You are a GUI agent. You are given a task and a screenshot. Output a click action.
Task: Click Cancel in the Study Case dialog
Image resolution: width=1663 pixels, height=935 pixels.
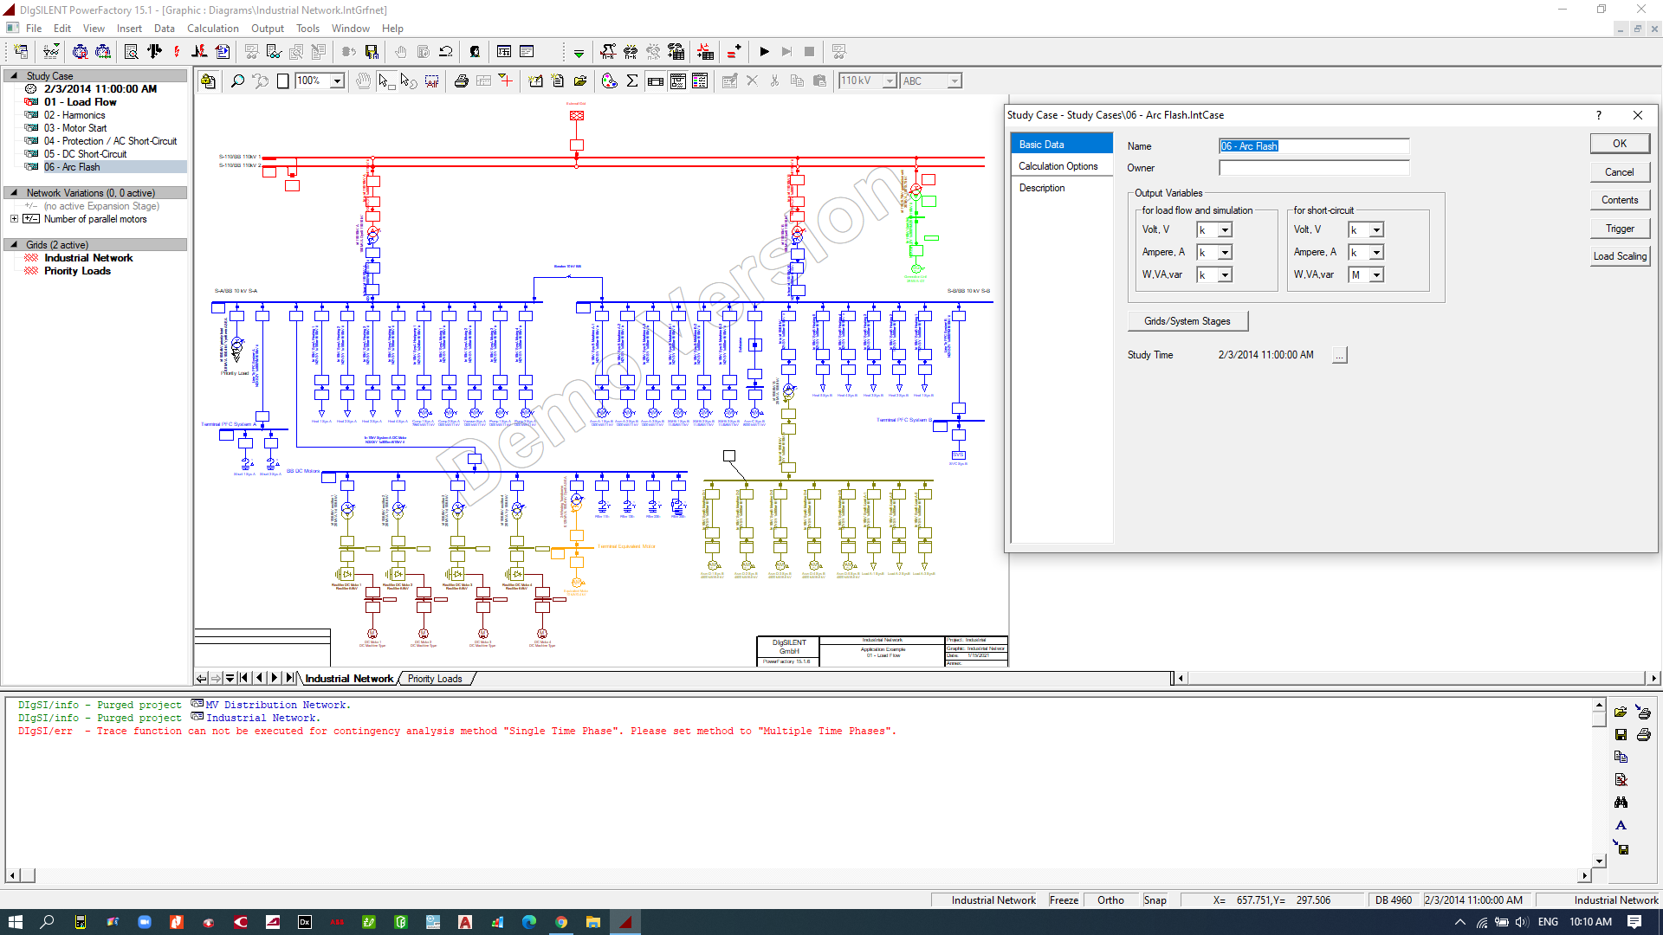click(1620, 172)
